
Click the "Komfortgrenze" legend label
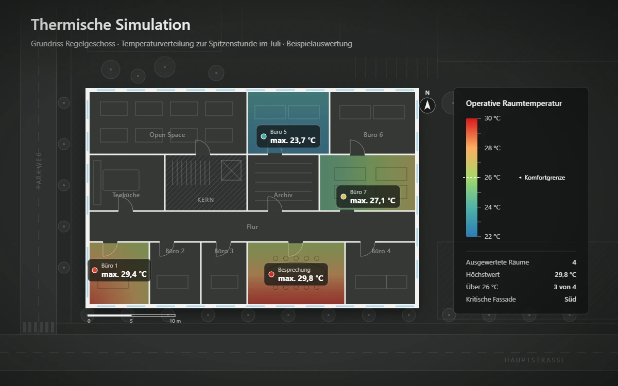[x=544, y=178]
